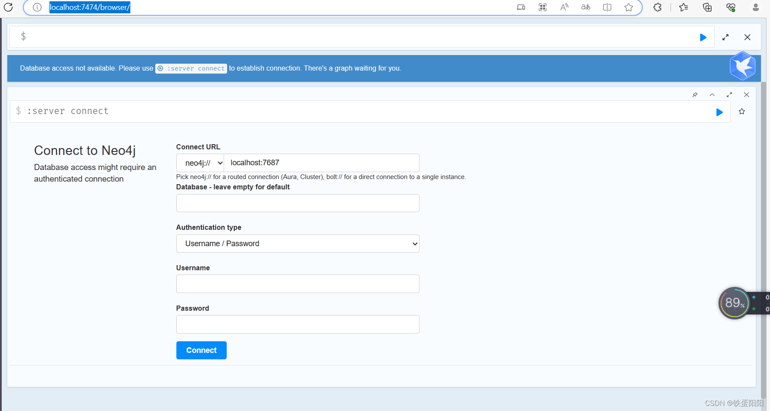The width and height of the screenshot is (770, 411).
Task: Fullscreen the :server connect frame
Action: pos(729,95)
